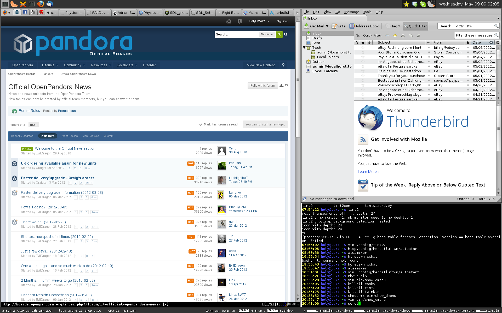Toggle tagged-messages quick filter

point(411,35)
